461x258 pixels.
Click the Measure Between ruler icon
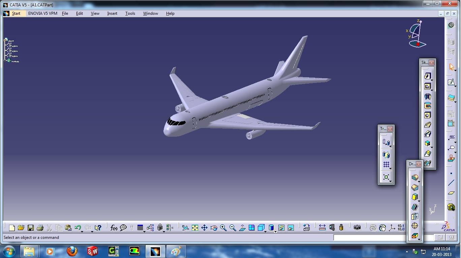point(322,228)
